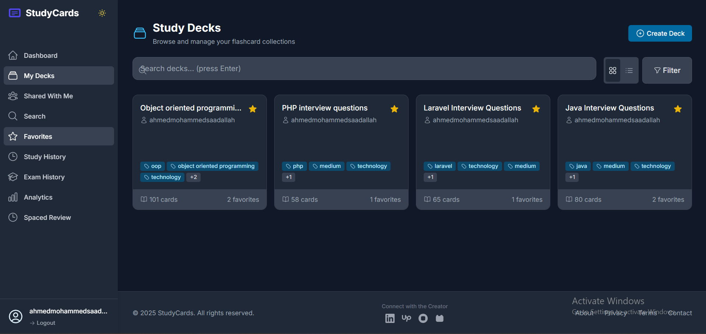Expand +2 hidden tags on Object oriented deck

coord(193,177)
